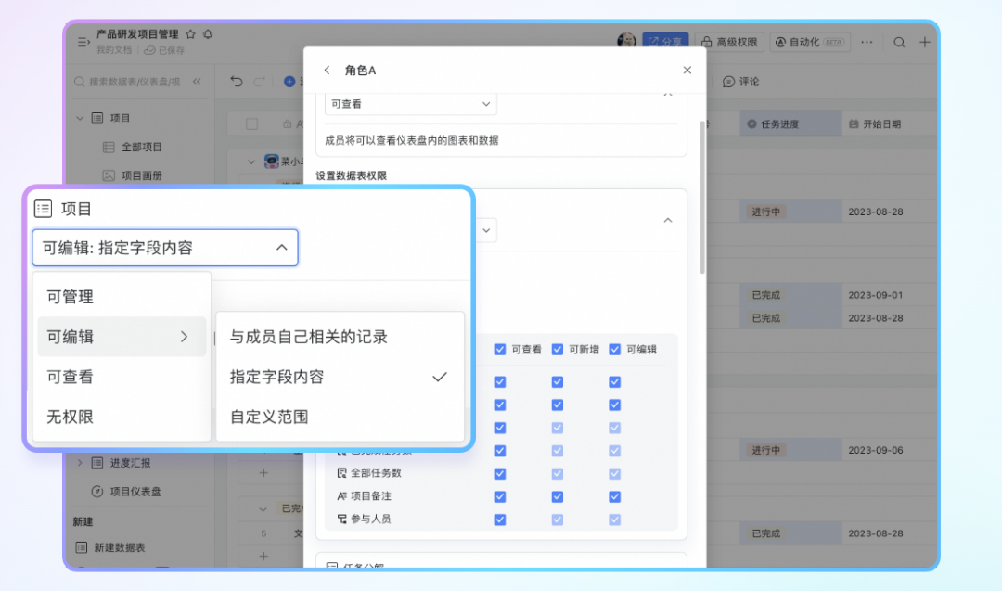The height and width of the screenshot is (591, 1002).
Task: Uncheck 可编辑 checkbox in the 项目备注 row
Action: pyautogui.click(x=614, y=496)
